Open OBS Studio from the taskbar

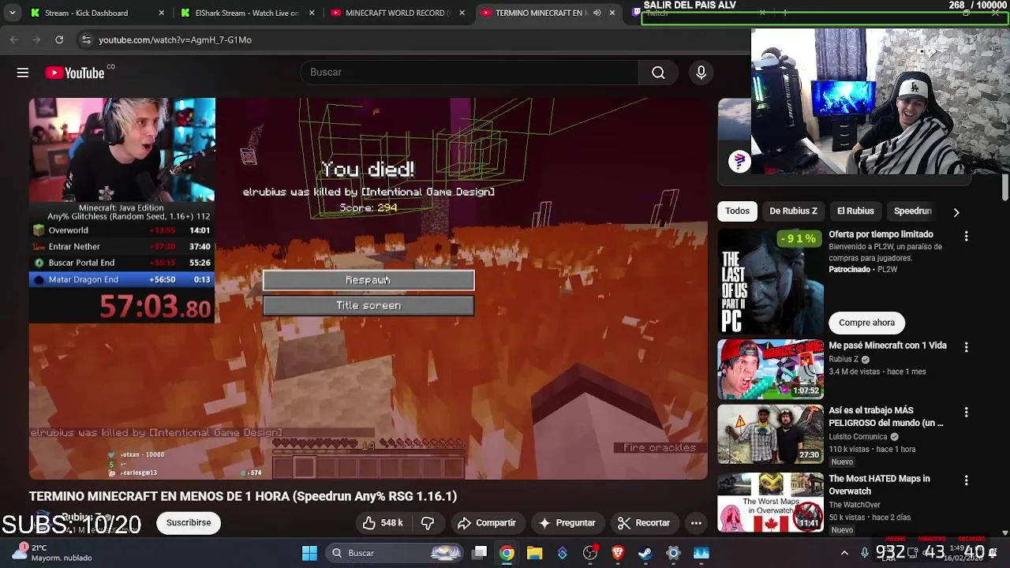(x=590, y=553)
